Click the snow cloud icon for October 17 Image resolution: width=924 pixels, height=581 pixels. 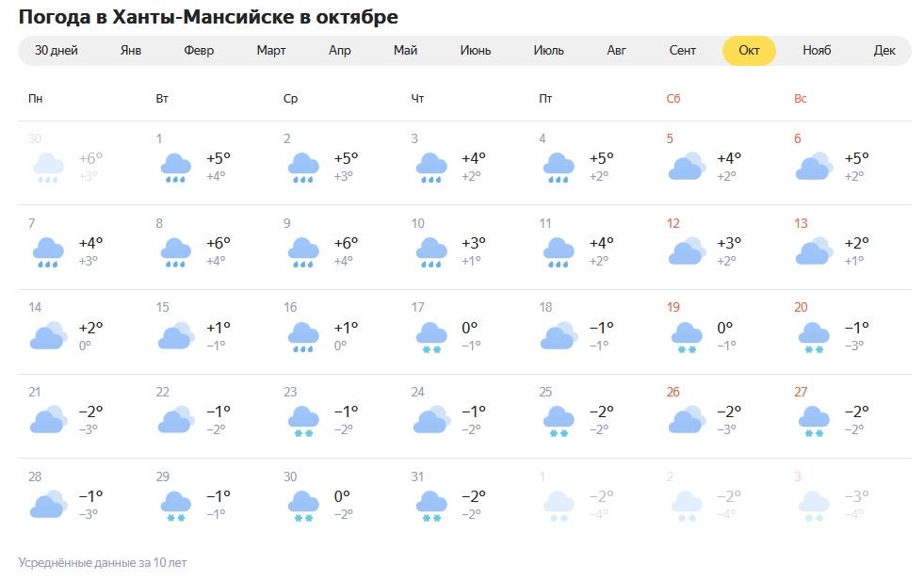[x=431, y=336]
